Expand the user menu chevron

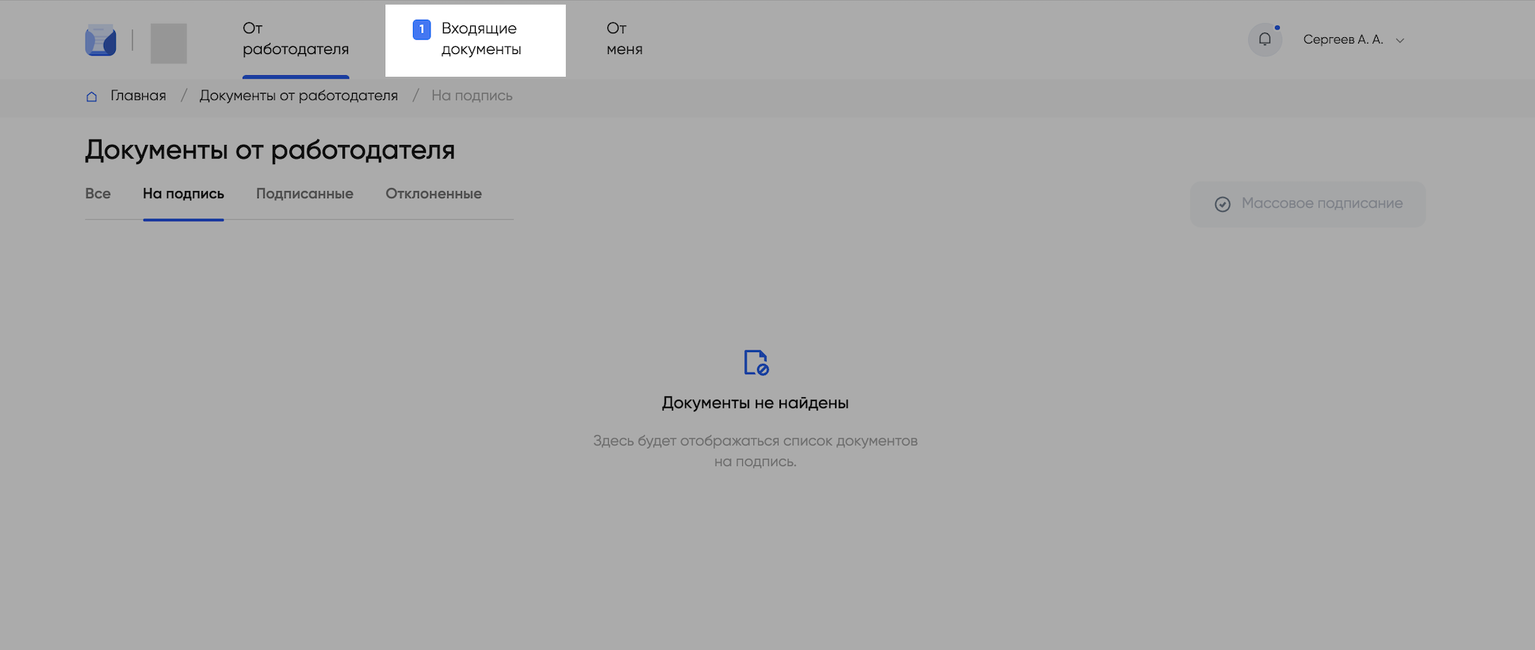coord(1400,40)
